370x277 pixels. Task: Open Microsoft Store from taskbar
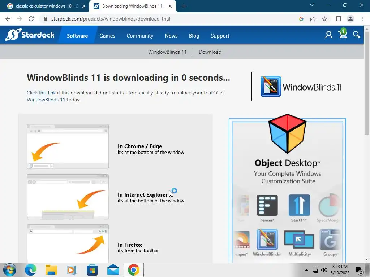92,270
